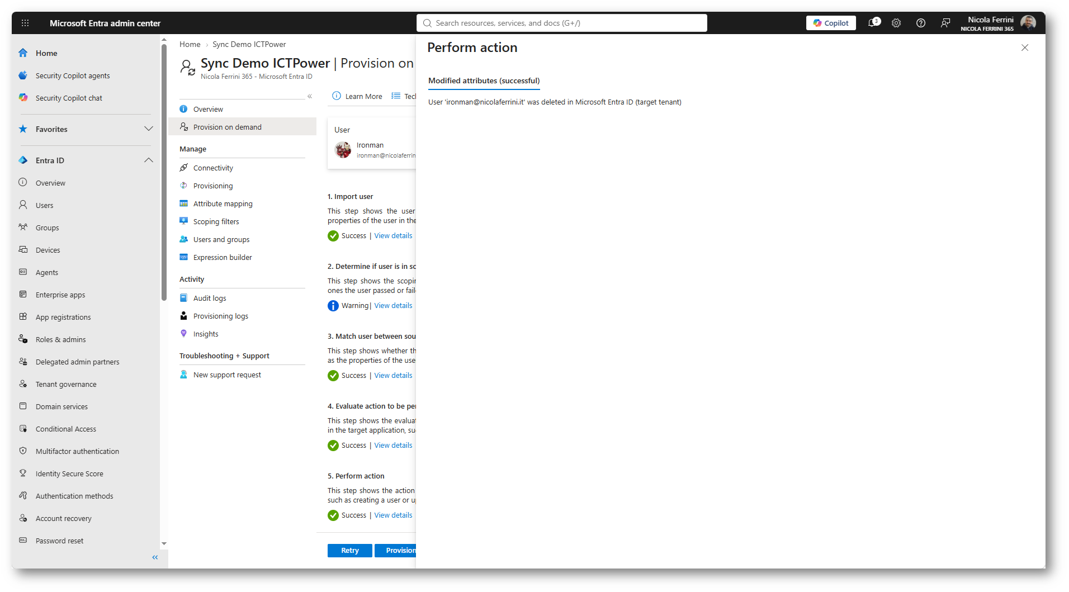Click the Learn More info icon
Image resolution: width=1069 pixels, height=592 pixels.
pos(337,96)
